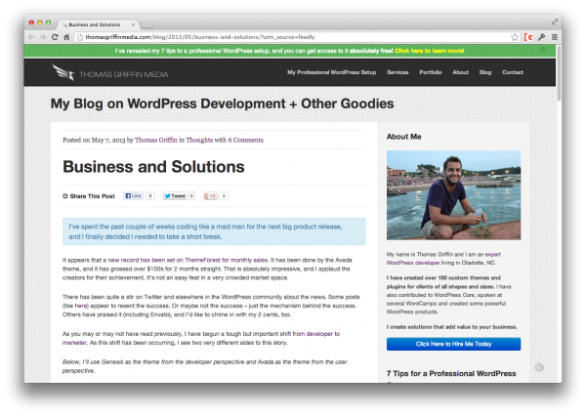Open the 6 Comments link
586x416 pixels.
click(245, 141)
